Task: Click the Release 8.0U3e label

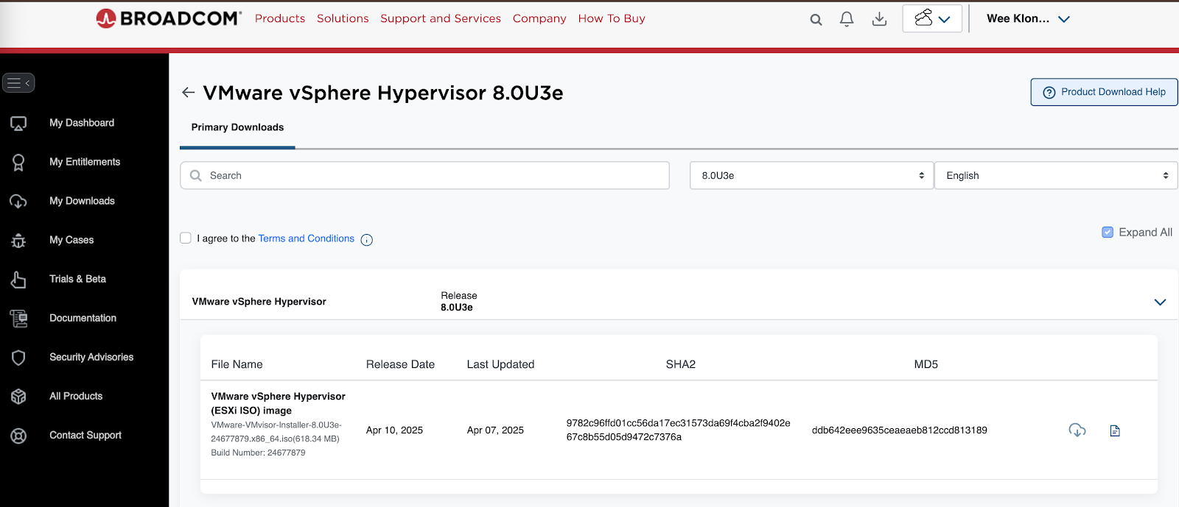Action: [x=458, y=302]
